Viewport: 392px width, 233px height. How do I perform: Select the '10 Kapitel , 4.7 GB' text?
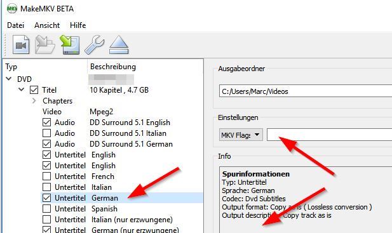119,90
